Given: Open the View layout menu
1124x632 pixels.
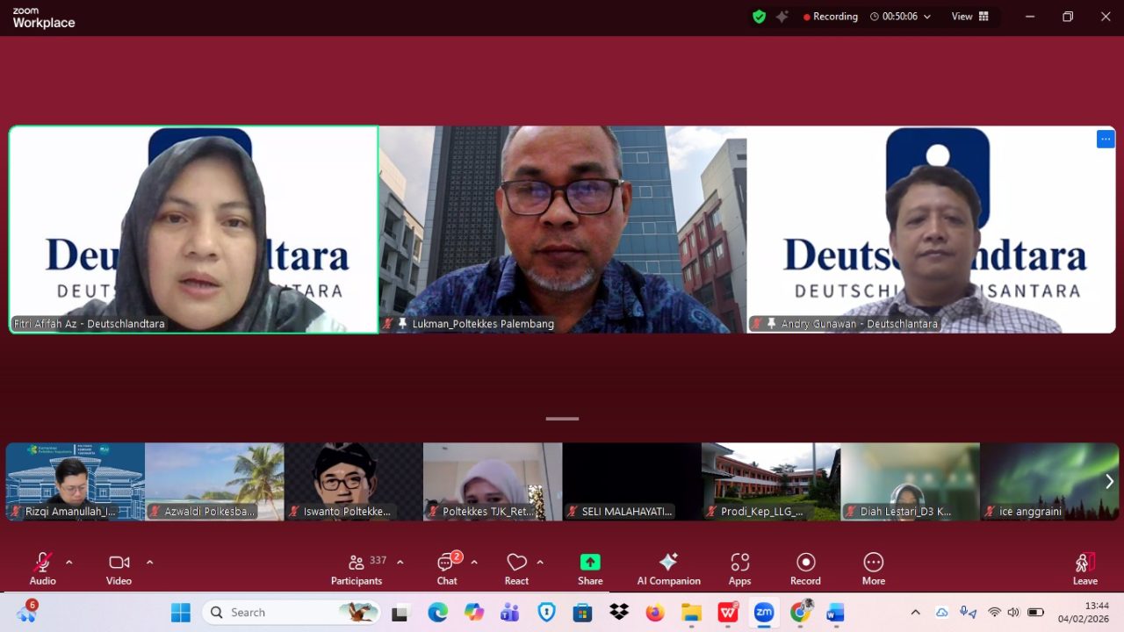Looking at the screenshot, I should [x=970, y=17].
